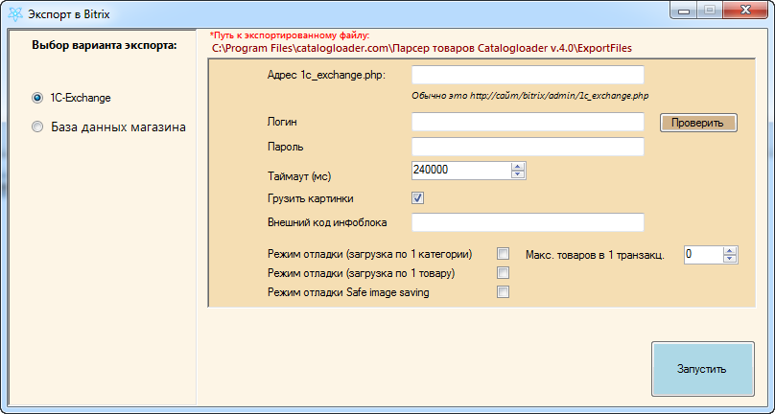Enable debug mode by 1 category checkbox
The width and height of the screenshot is (775, 414).
coord(503,254)
